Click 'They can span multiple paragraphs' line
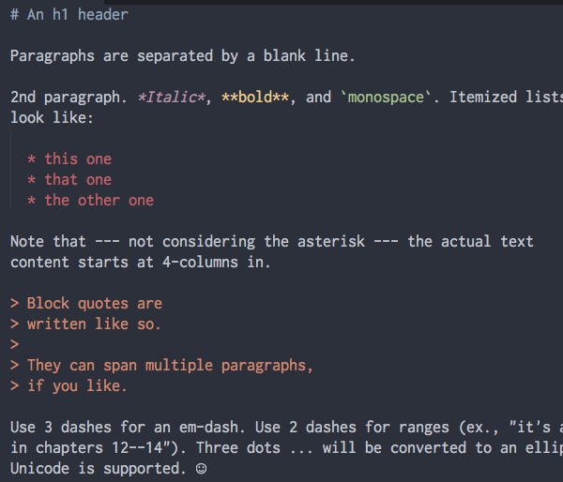 pyautogui.click(x=170, y=365)
